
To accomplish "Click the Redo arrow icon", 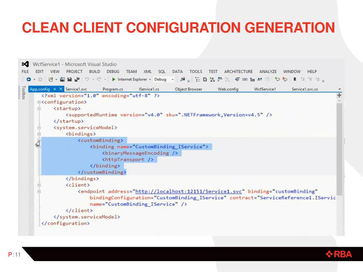I will (99, 79).
